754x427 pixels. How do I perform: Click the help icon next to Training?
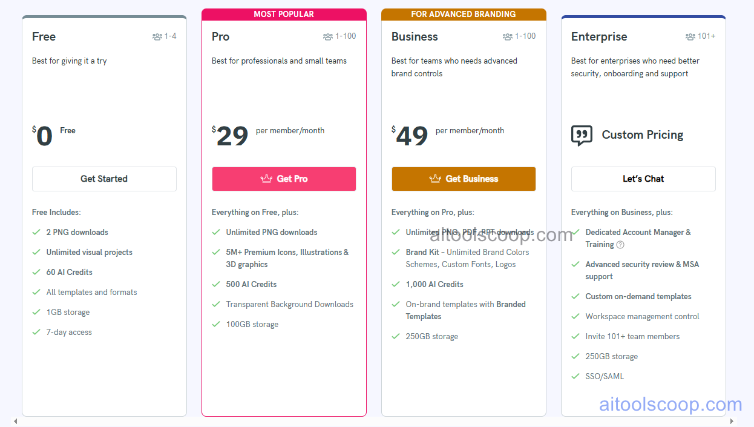[620, 244]
